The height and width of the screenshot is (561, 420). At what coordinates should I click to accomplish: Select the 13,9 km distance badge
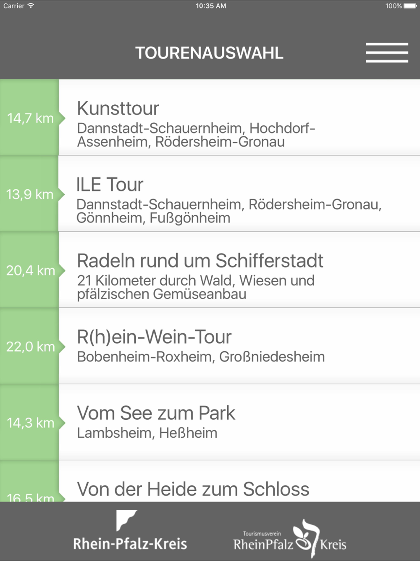[x=30, y=194]
